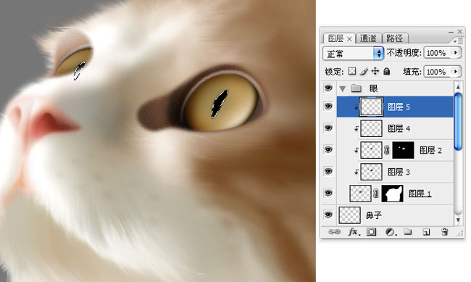Open the layer style fx menu

[354, 232]
